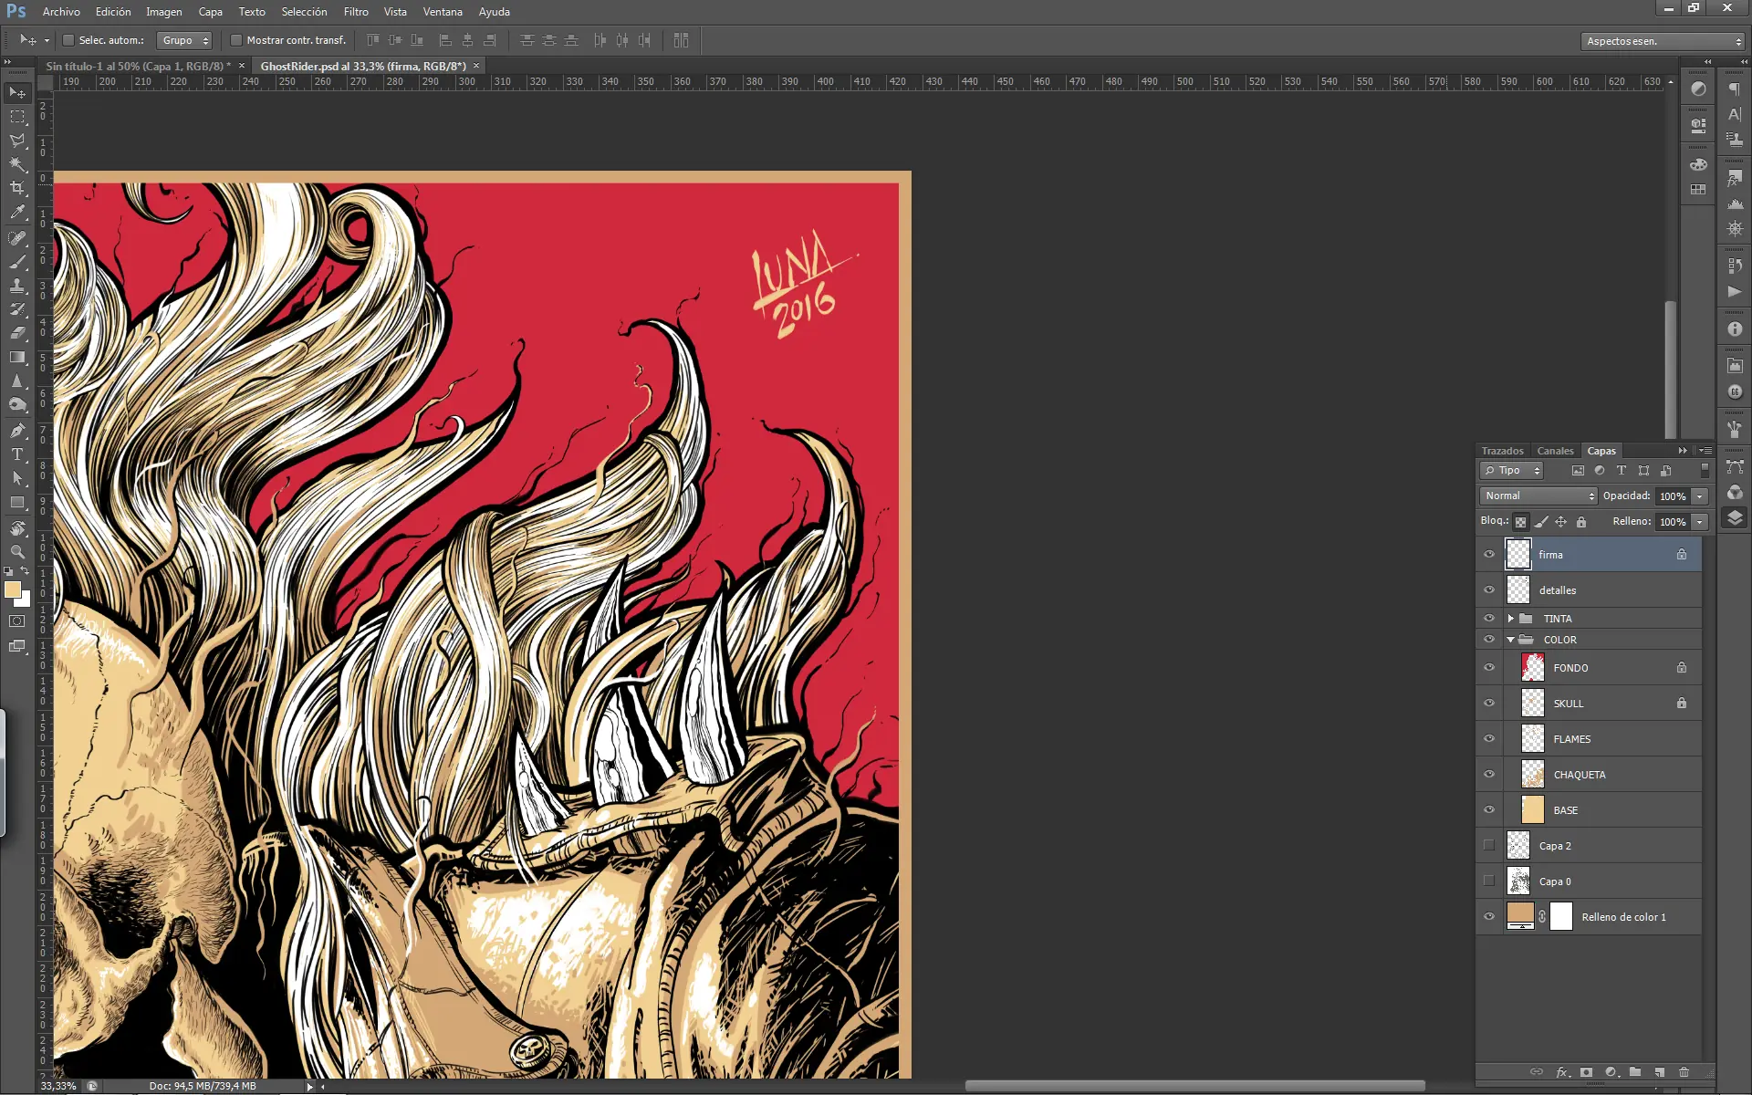Select the Eraser tool
The width and height of the screenshot is (1752, 1095).
pyautogui.click(x=17, y=333)
